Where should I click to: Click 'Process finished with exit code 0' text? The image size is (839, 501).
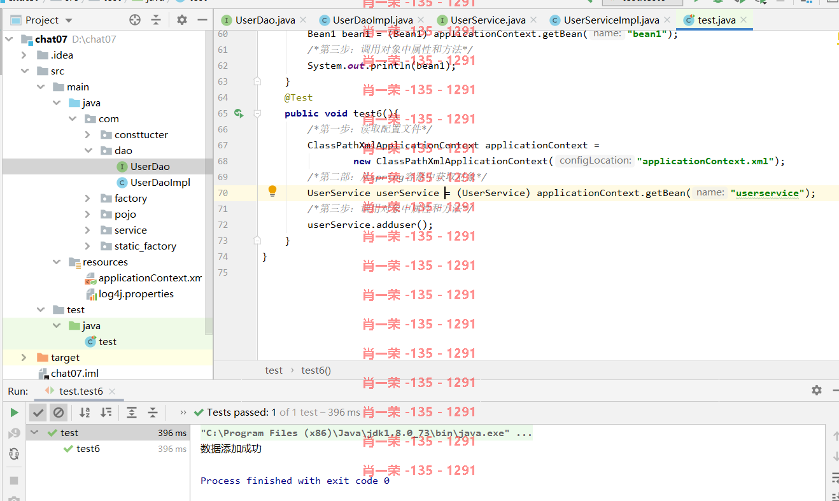tap(295, 481)
